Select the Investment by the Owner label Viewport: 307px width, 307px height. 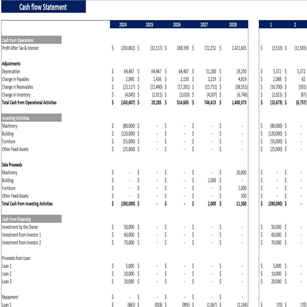(20, 227)
